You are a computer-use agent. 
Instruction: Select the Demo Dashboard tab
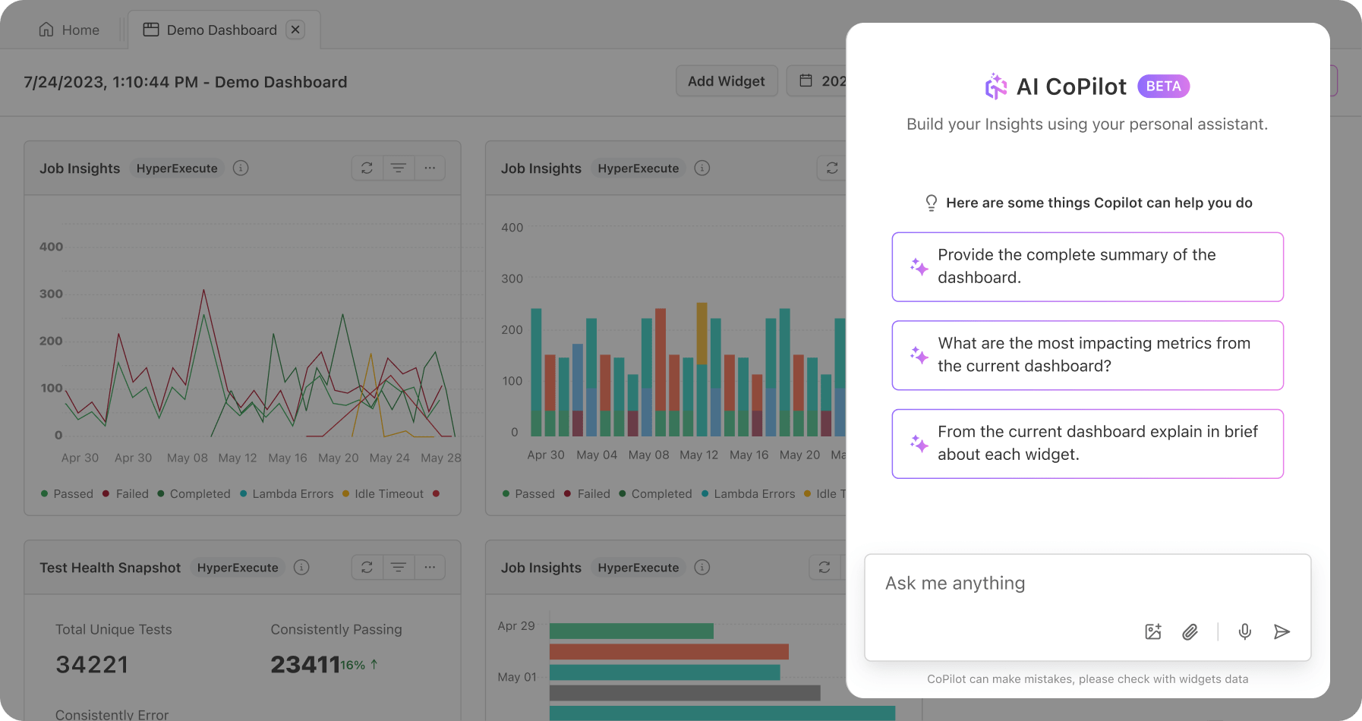211,30
